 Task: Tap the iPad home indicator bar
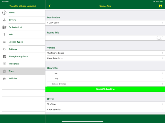point(82,122)
